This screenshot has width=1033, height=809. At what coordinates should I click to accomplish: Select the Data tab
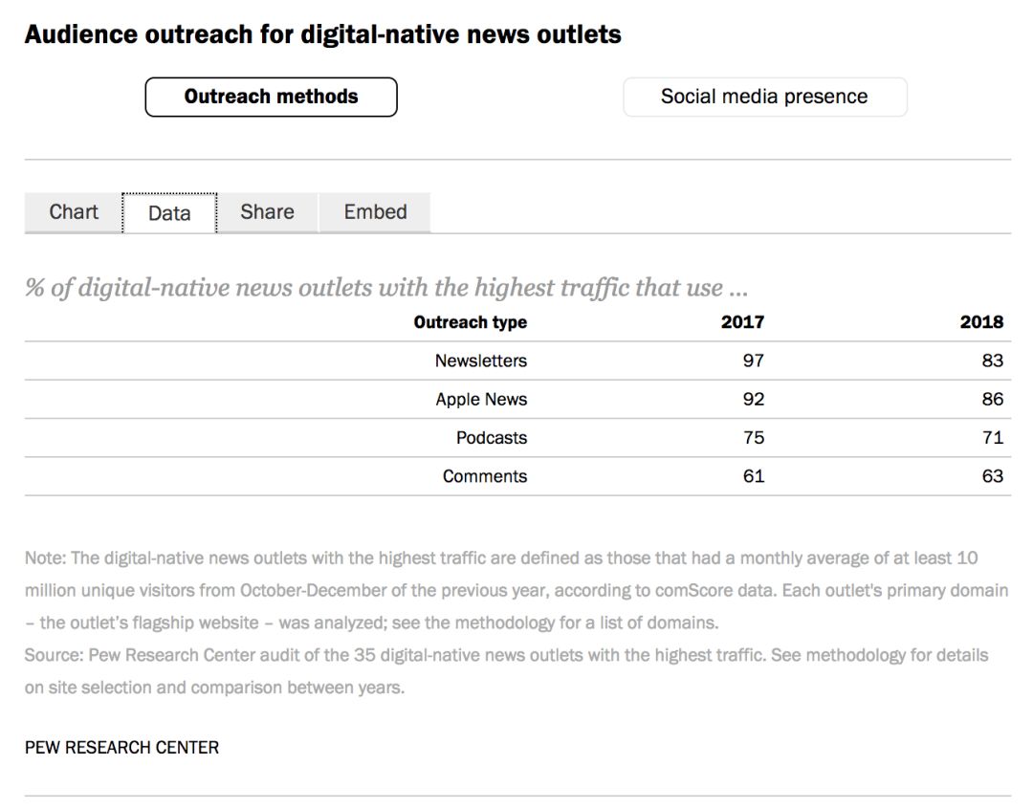click(169, 213)
